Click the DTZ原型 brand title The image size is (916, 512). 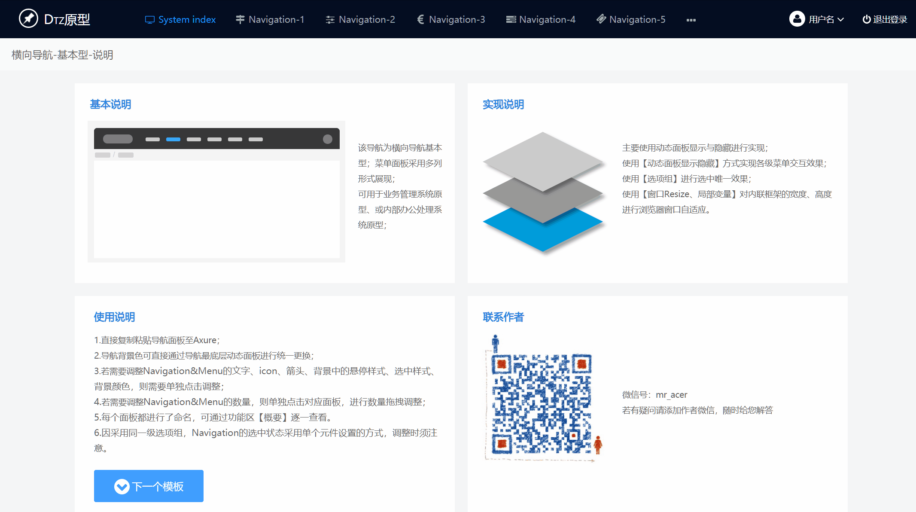pyautogui.click(x=67, y=19)
